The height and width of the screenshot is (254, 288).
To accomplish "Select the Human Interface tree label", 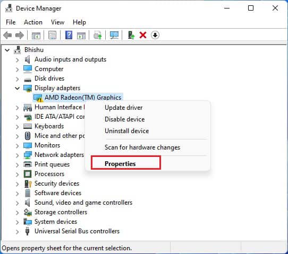I will pos(60,107).
